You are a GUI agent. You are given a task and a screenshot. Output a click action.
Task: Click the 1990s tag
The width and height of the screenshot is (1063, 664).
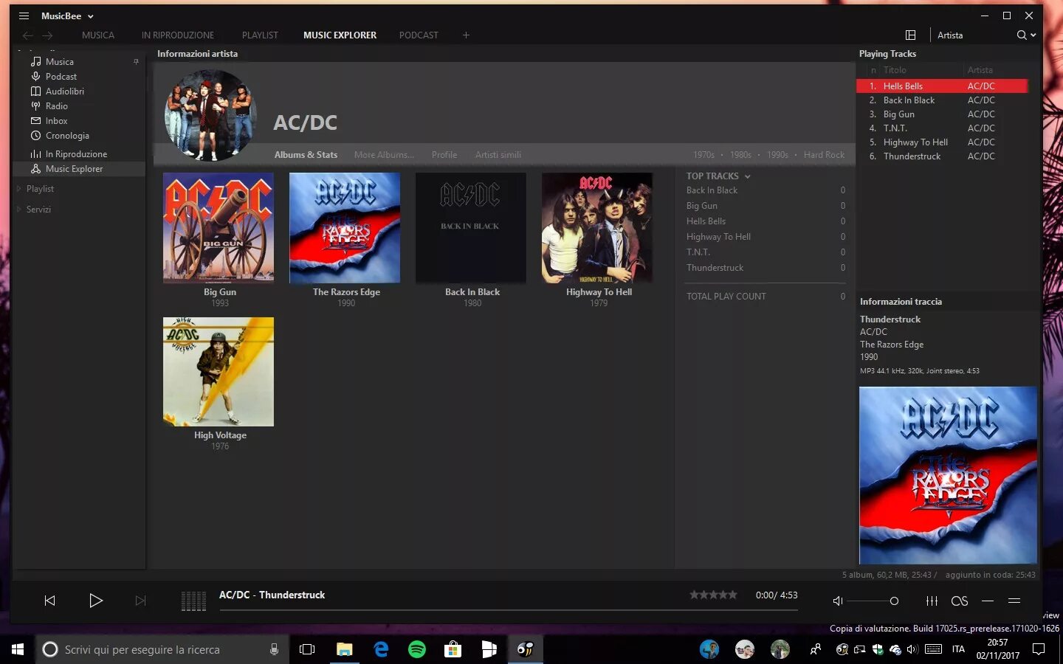(x=777, y=155)
